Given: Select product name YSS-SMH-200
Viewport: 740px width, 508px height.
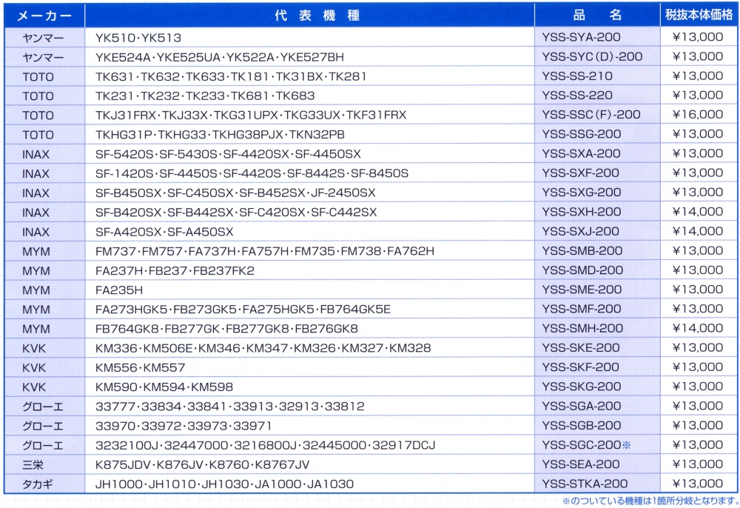Looking at the screenshot, I should (582, 328).
